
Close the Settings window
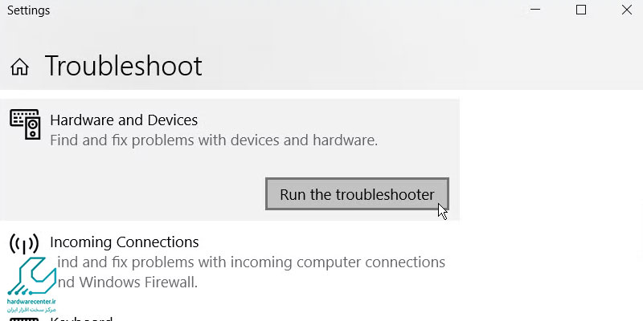[x=627, y=10]
